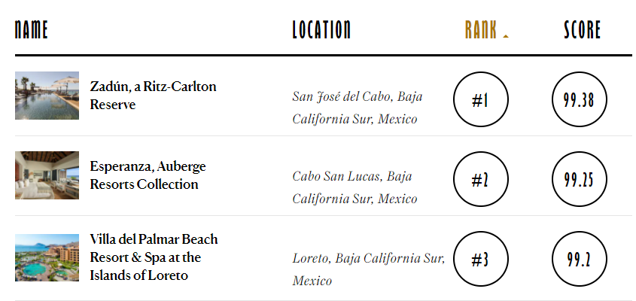The image size is (636, 301).
Task: Click the 99.25 score circle
Action: (579, 180)
